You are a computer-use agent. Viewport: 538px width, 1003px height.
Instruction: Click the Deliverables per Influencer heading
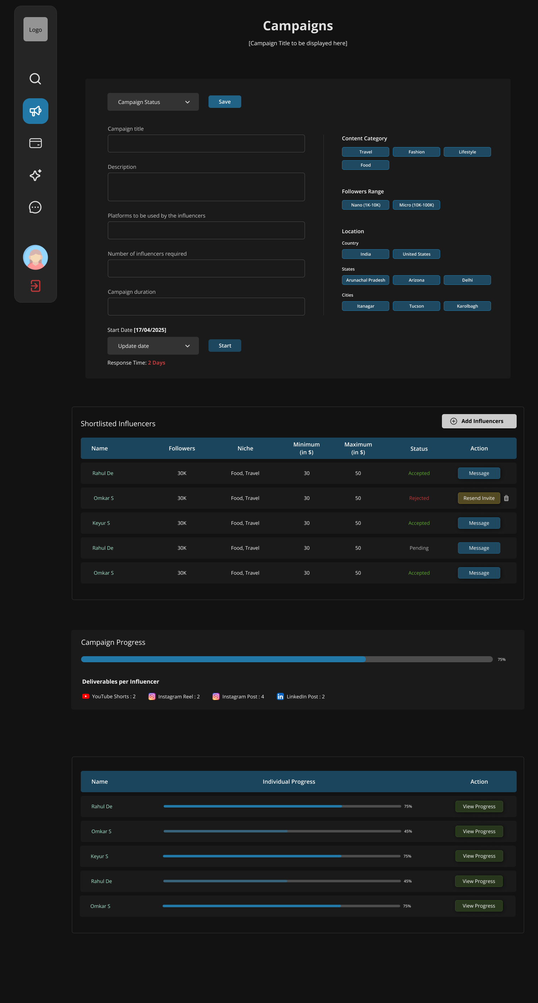click(x=121, y=681)
